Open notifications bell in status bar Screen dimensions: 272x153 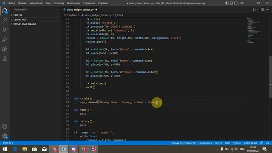pos(267,143)
